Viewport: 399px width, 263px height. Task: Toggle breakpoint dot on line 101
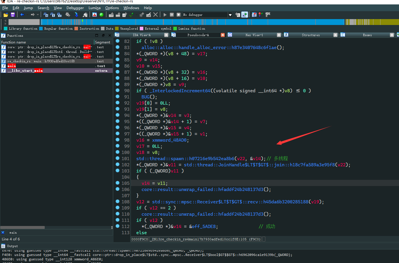click(x=118, y=158)
